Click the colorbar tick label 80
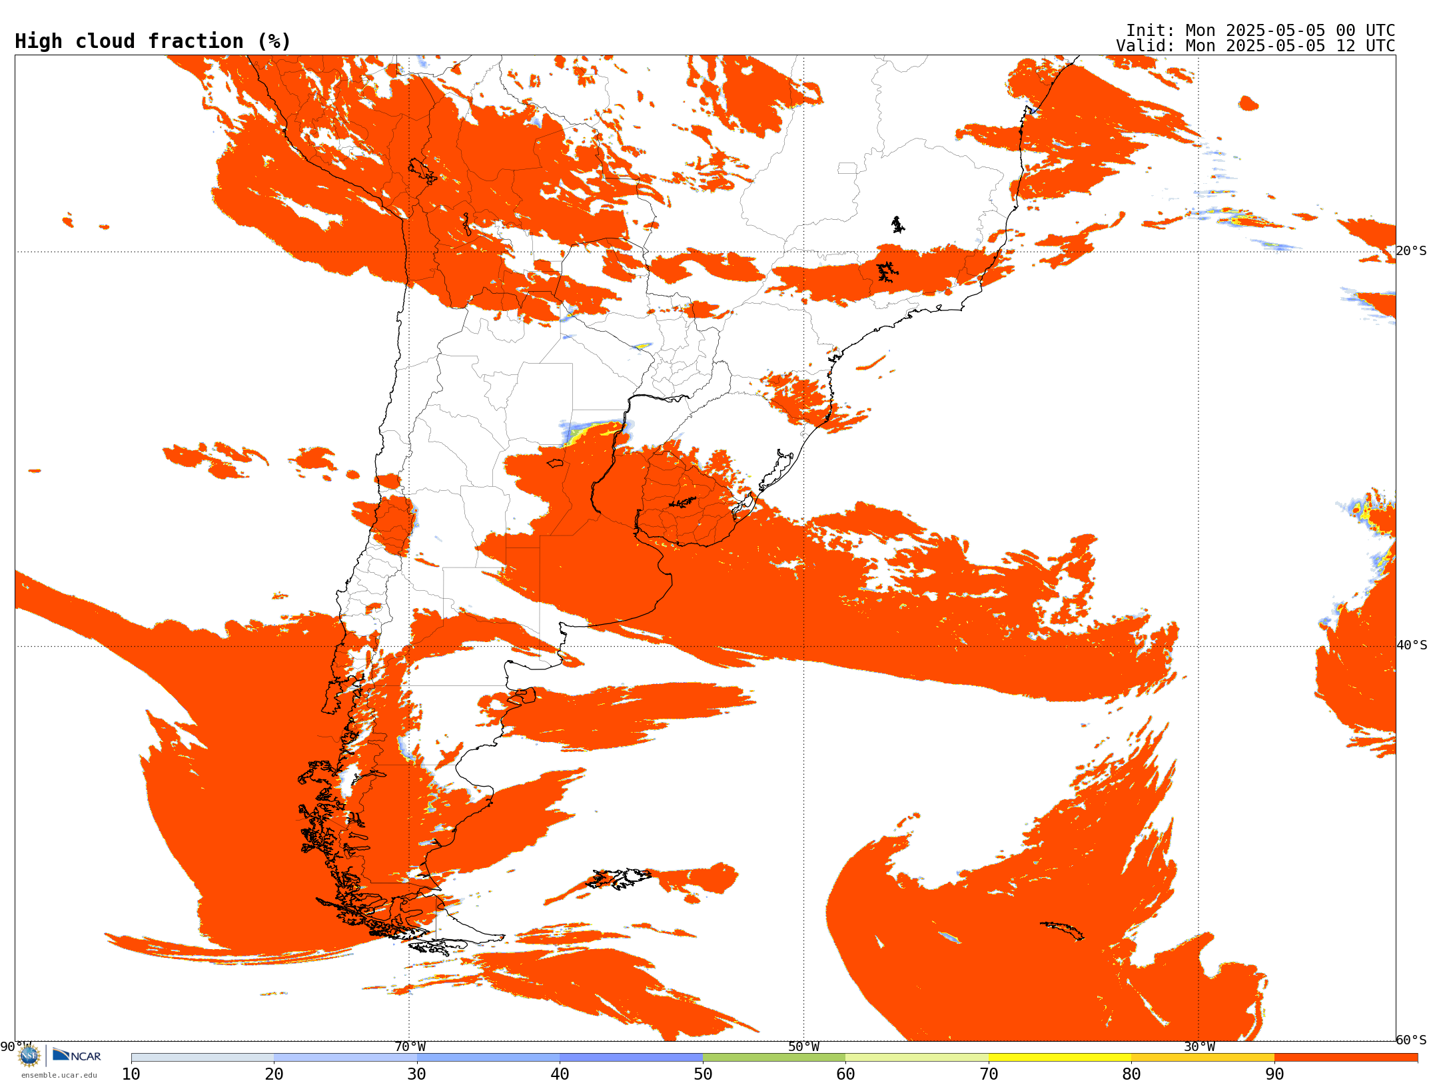The width and height of the screenshot is (1439, 1083). coord(1131,1074)
